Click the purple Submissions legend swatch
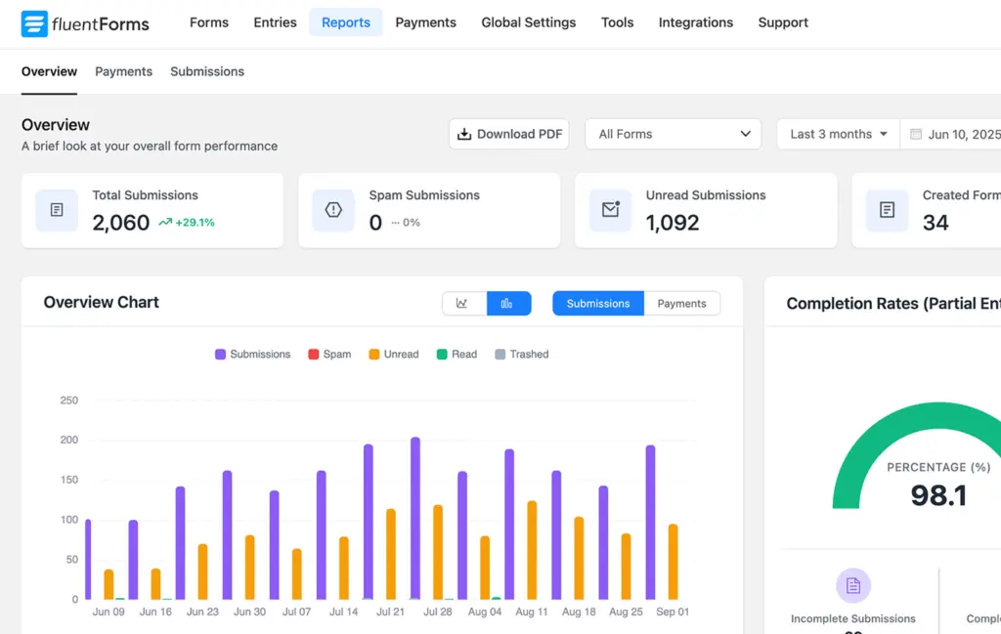1001x634 pixels. pyautogui.click(x=221, y=355)
